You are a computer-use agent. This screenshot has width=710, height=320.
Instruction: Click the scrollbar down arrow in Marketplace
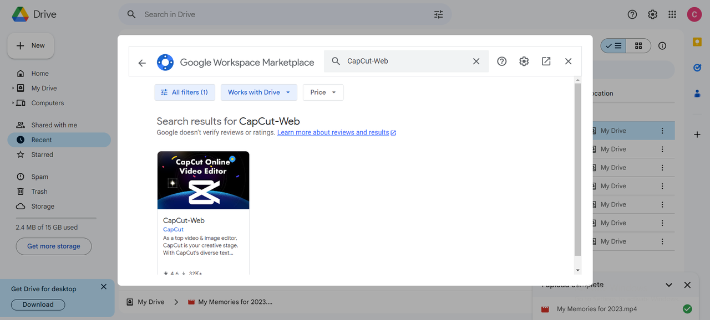tap(577, 270)
